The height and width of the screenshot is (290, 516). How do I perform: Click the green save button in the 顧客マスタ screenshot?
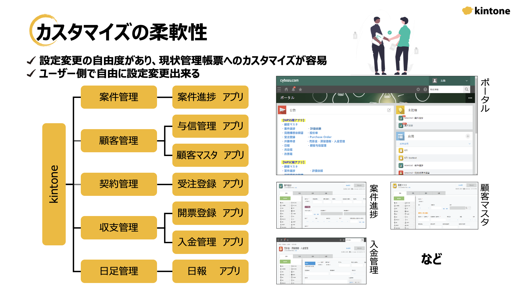[399, 198]
